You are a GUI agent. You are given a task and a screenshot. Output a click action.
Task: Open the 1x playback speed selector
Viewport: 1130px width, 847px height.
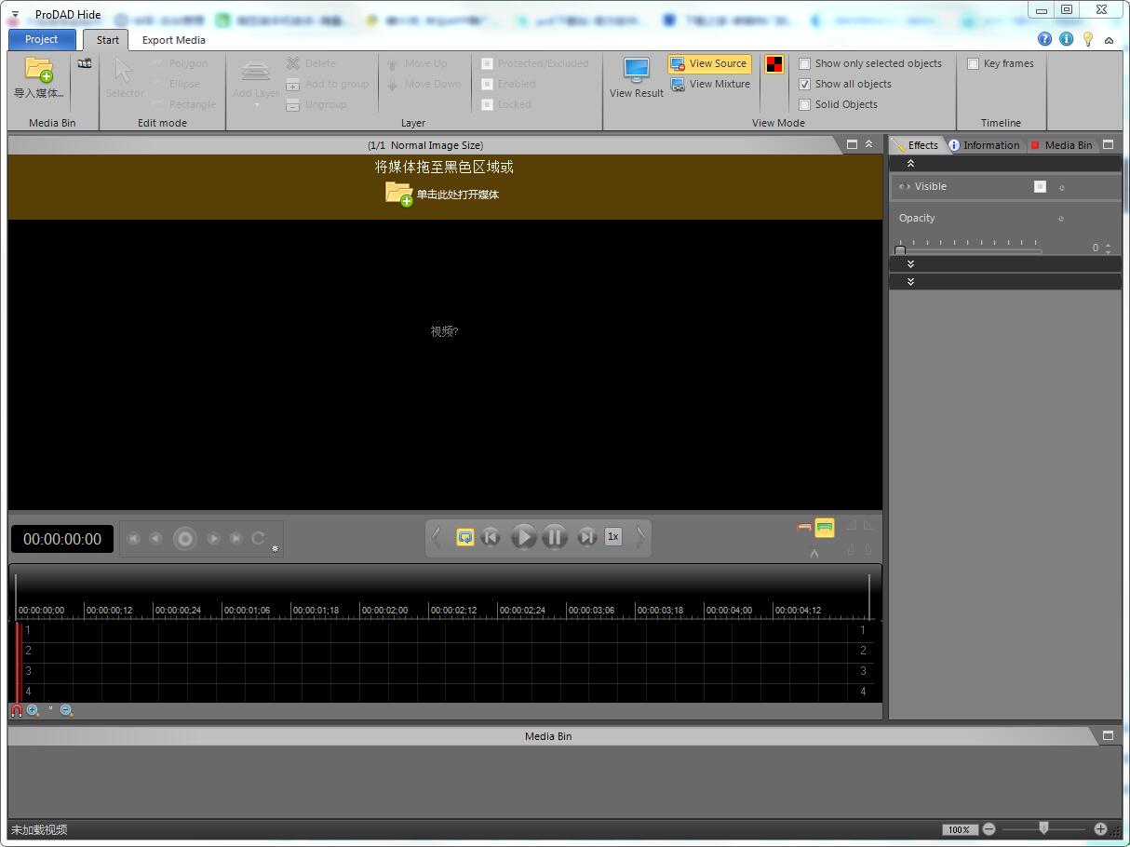pyautogui.click(x=612, y=537)
